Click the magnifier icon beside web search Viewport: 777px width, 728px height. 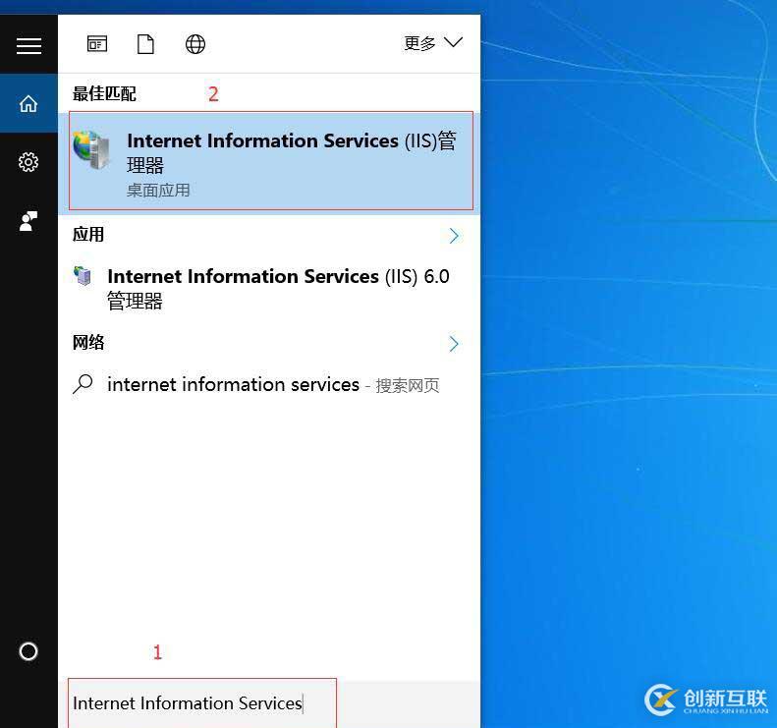(x=83, y=384)
